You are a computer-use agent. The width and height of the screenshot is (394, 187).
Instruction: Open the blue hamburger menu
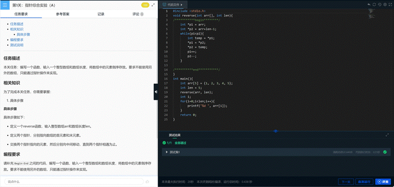(5, 5)
